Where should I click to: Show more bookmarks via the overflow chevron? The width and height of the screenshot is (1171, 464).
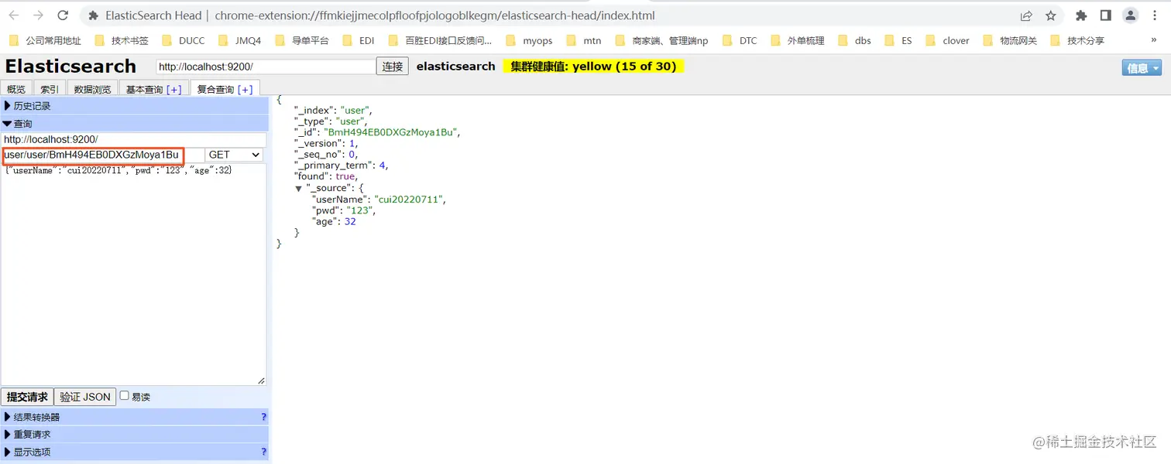pyautogui.click(x=1154, y=41)
